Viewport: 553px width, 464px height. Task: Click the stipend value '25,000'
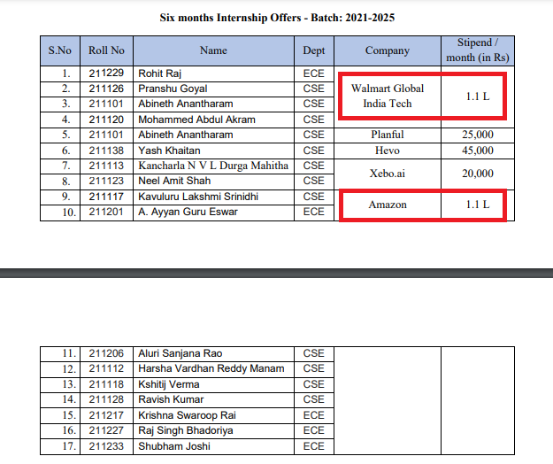[478, 135]
